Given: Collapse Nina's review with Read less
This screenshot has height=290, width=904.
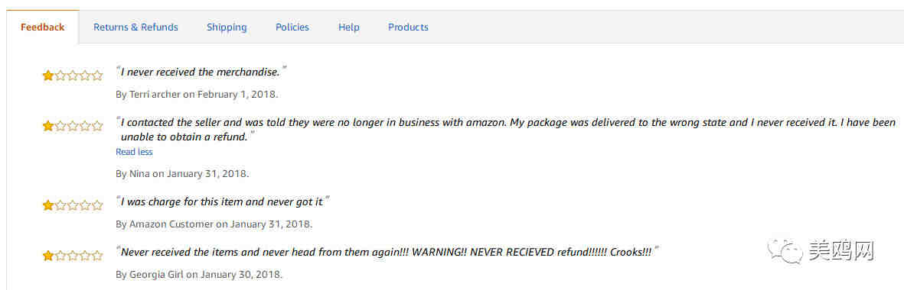Looking at the screenshot, I should 134,152.
